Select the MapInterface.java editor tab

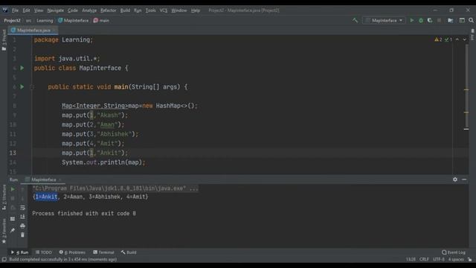point(33,30)
